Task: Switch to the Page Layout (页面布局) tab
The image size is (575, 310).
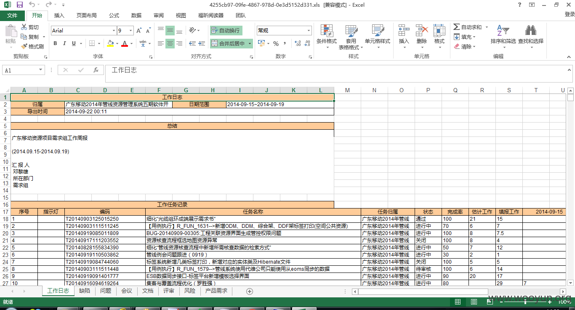Action: [87, 16]
